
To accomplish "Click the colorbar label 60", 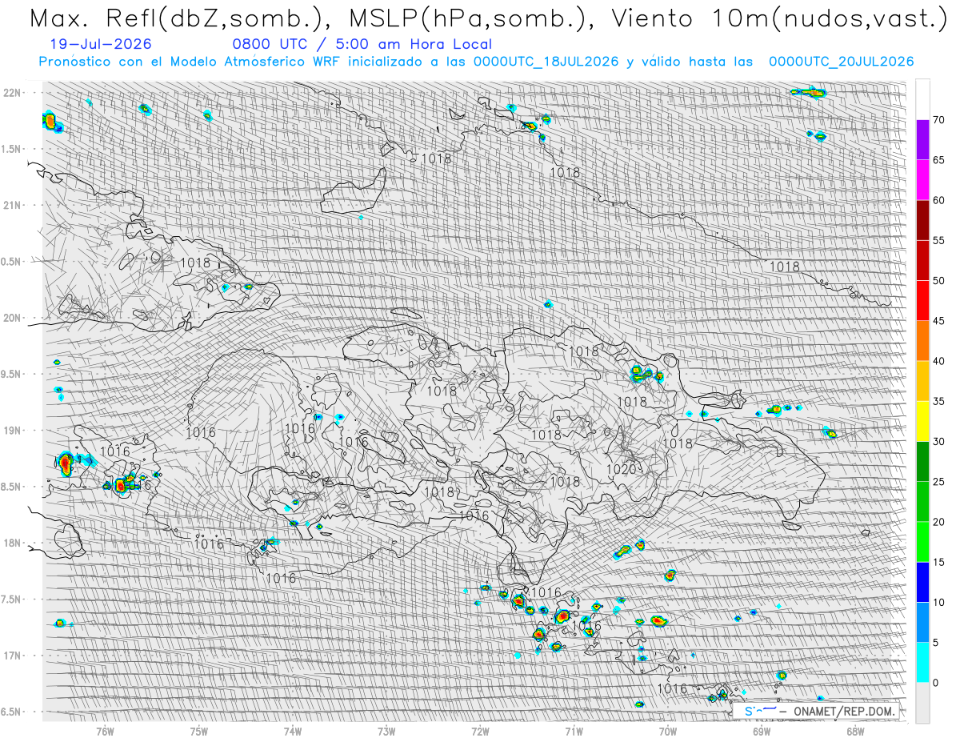I will (938, 200).
